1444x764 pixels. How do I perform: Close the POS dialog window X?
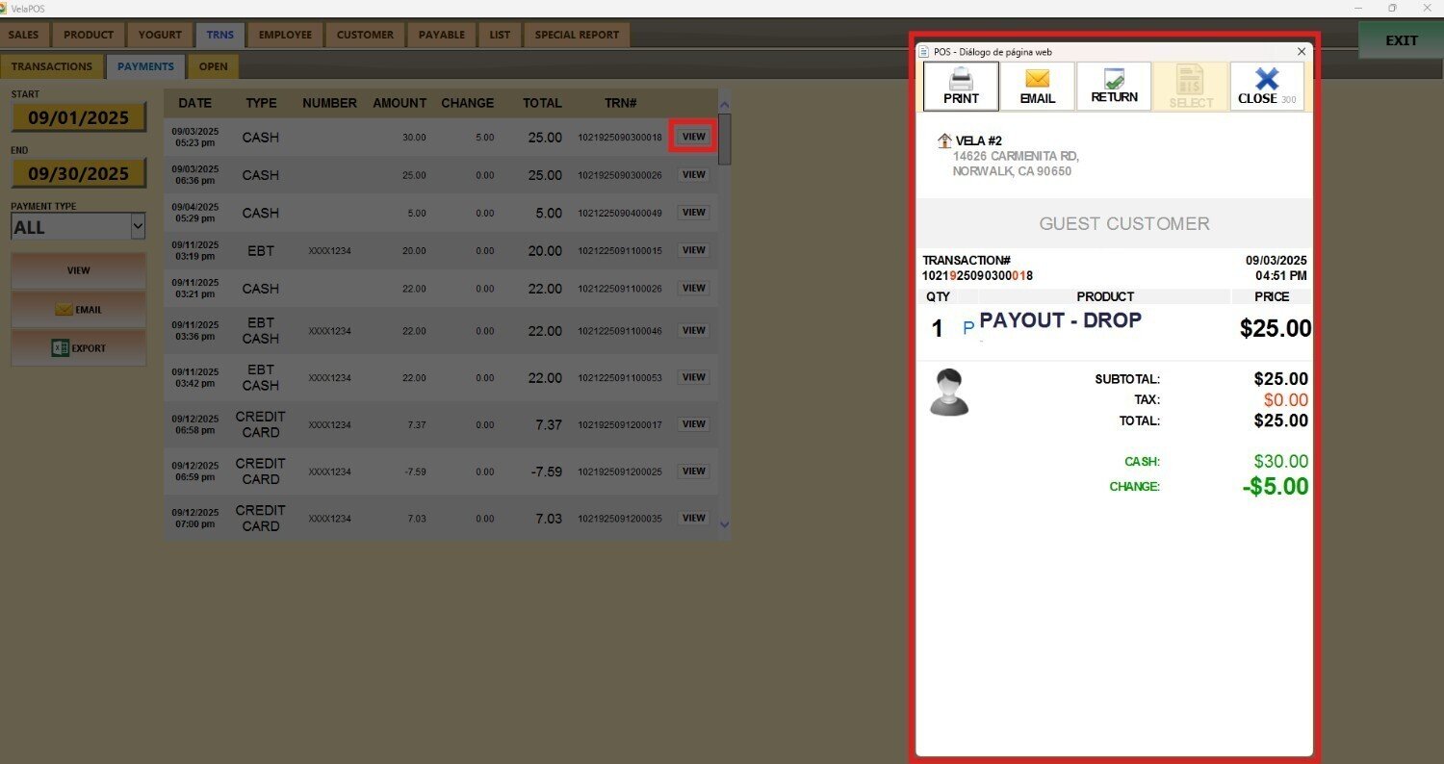tap(1302, 52)
